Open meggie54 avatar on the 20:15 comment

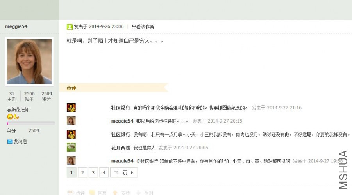[x=71, y=121]
